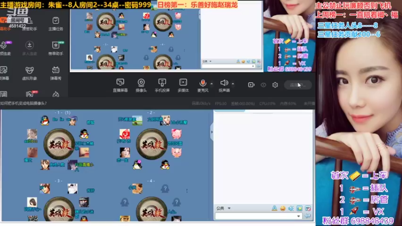Image resolution: width=402 pixels, height=226 pixels.
Task: Open the 榜单助手 ranking assistant icon
Action: coord(56,48)
